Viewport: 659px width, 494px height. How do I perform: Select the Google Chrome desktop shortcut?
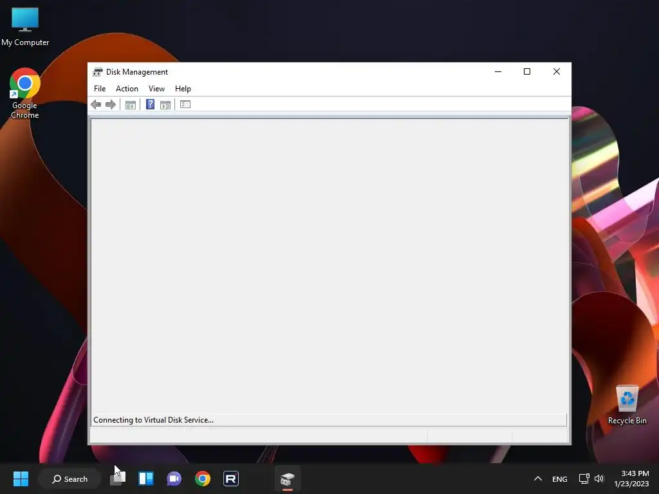click(25, 93)
